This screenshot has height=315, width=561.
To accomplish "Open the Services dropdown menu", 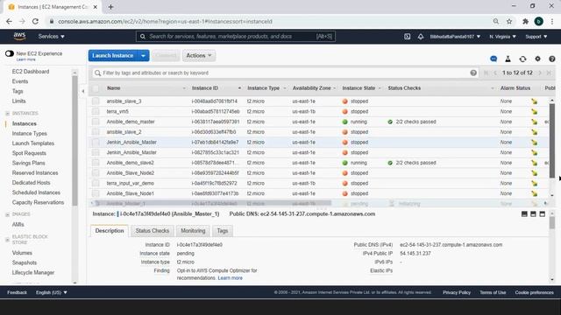I will tap(52, 37).
